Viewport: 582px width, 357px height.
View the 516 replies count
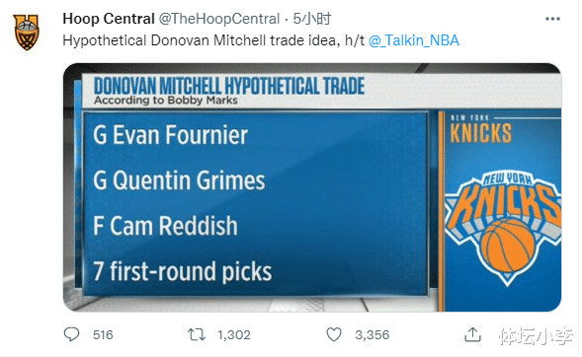tap(103, 334)
